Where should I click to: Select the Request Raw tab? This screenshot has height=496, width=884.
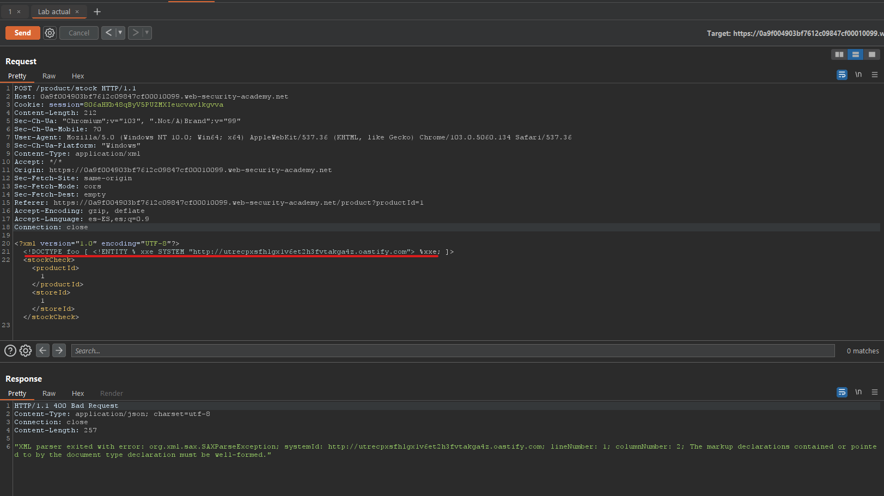click(x=49, y=76)
